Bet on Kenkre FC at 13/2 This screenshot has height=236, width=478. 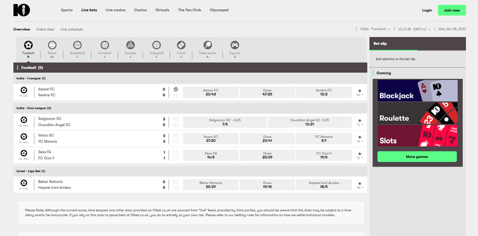tap(324, 92)
